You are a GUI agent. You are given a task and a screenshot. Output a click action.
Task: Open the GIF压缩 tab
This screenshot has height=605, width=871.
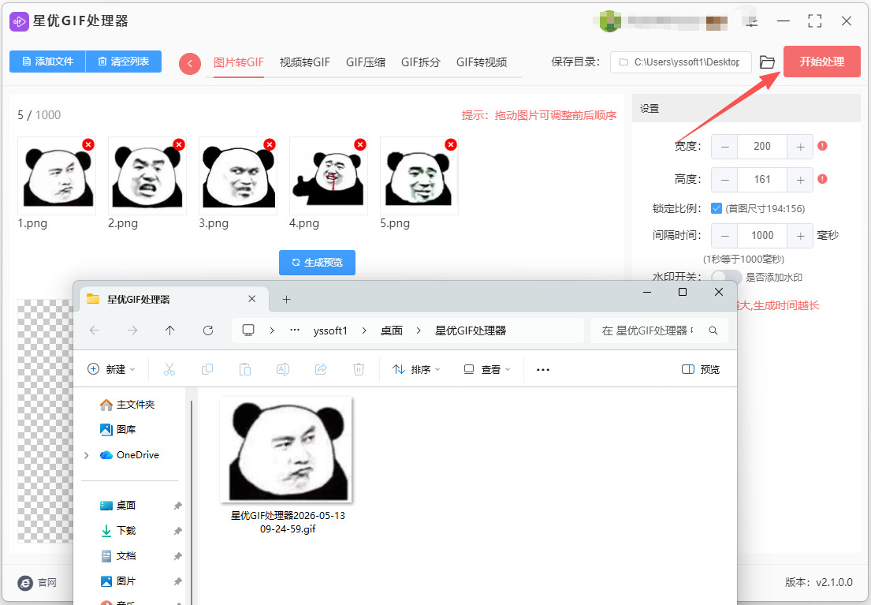coord(366,62)
